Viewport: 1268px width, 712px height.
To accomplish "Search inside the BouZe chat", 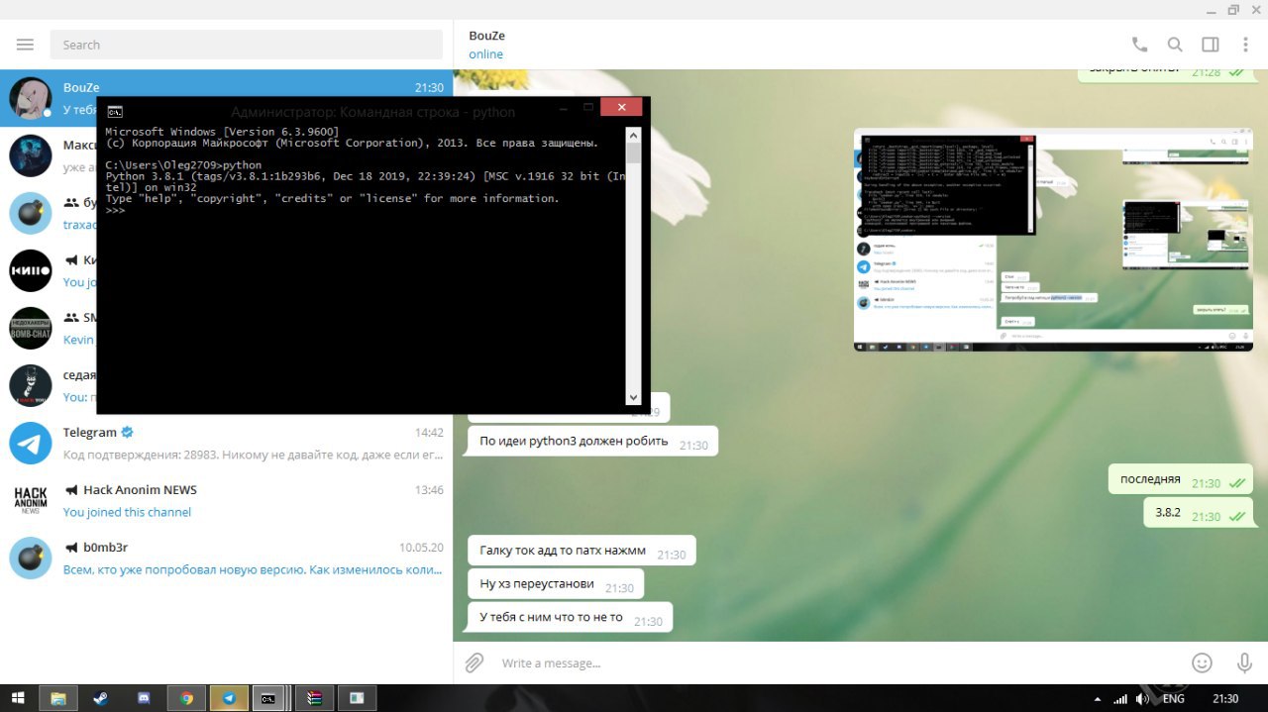I will tap(1175, 45).
